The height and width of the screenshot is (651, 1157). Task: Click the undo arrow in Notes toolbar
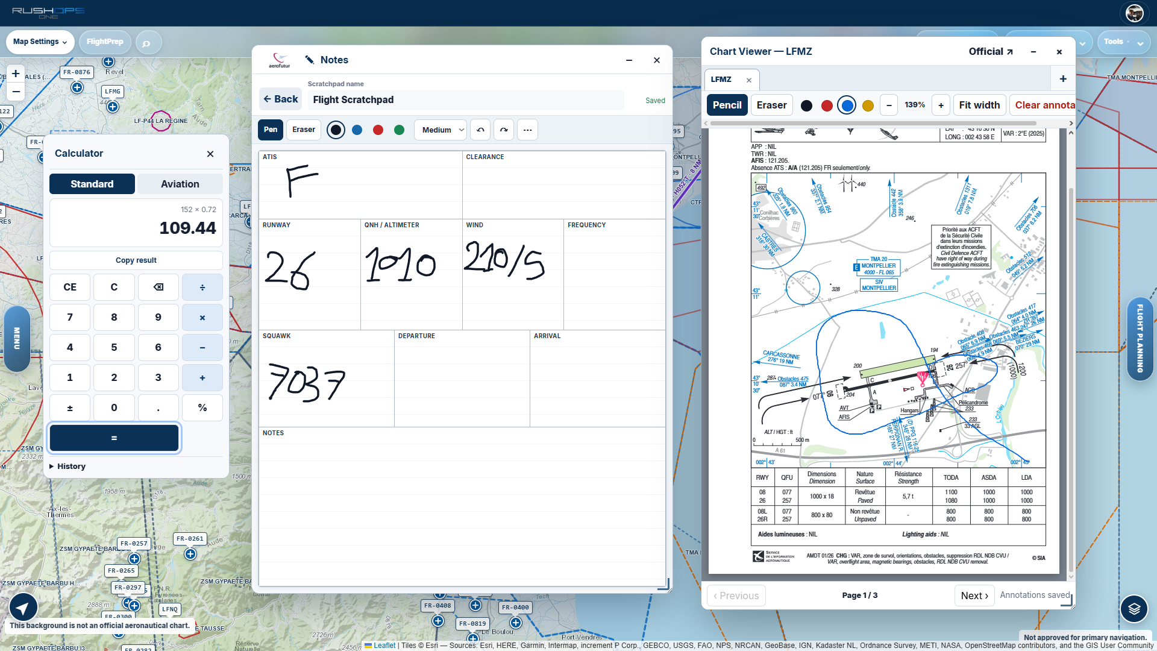pyautogui.click(x=480, y=130)
